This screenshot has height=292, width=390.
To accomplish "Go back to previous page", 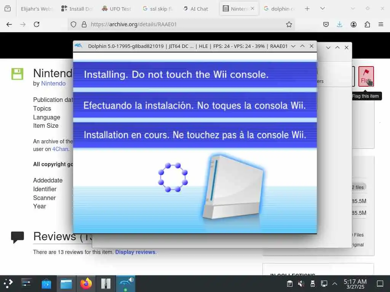I will click(9, 24).
